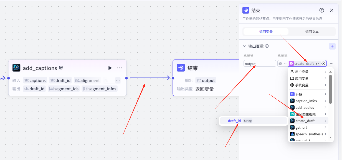Viewport: 342px width, 160px height.
Task: Click the variable selector circle icon
Action: pyautogui.click(x=323, y=63)
